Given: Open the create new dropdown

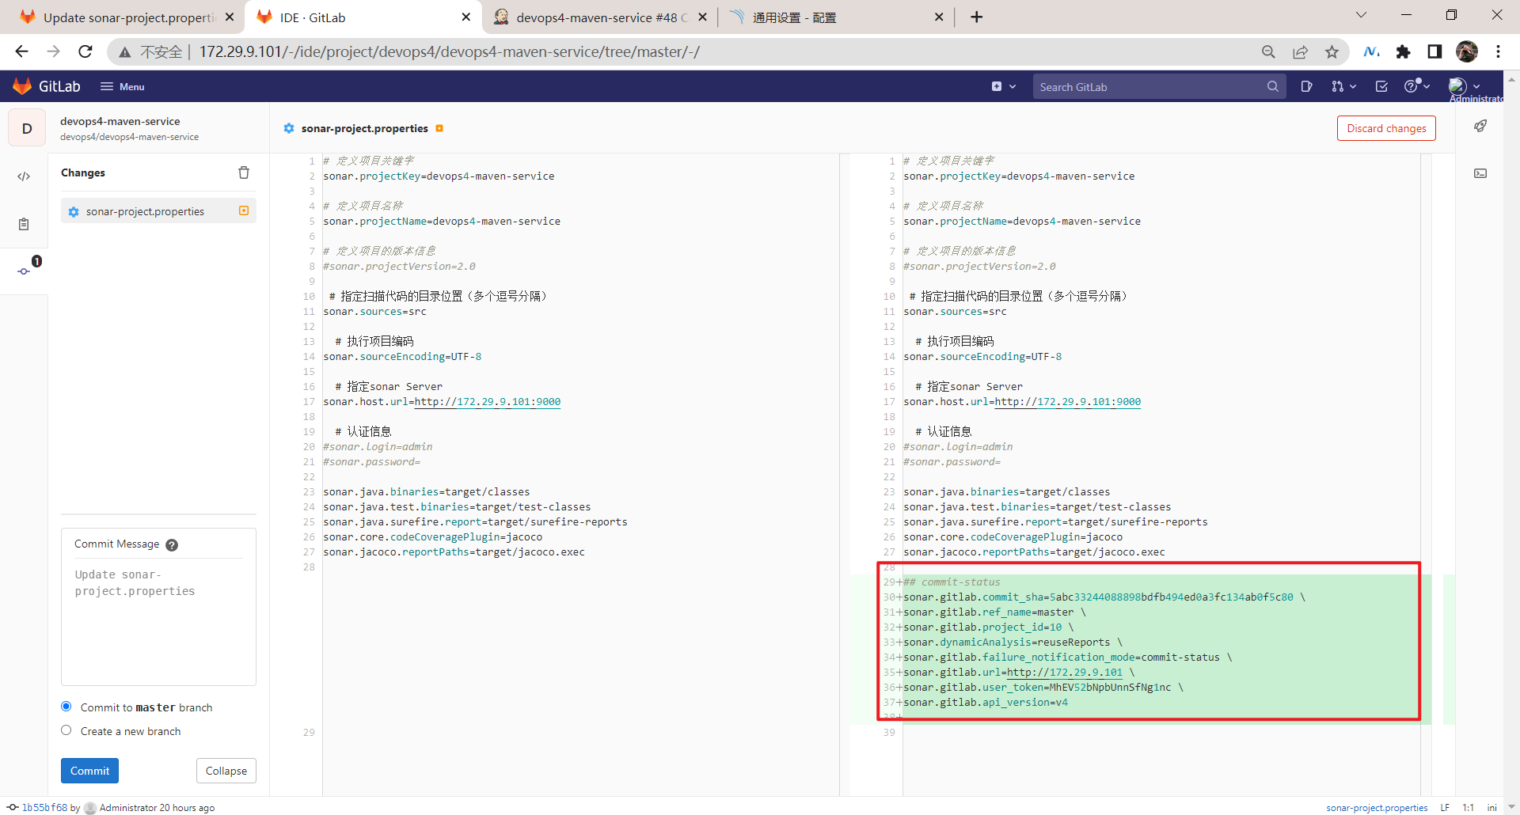Looking at the screenshot, I should click(x=1003, y=86).
